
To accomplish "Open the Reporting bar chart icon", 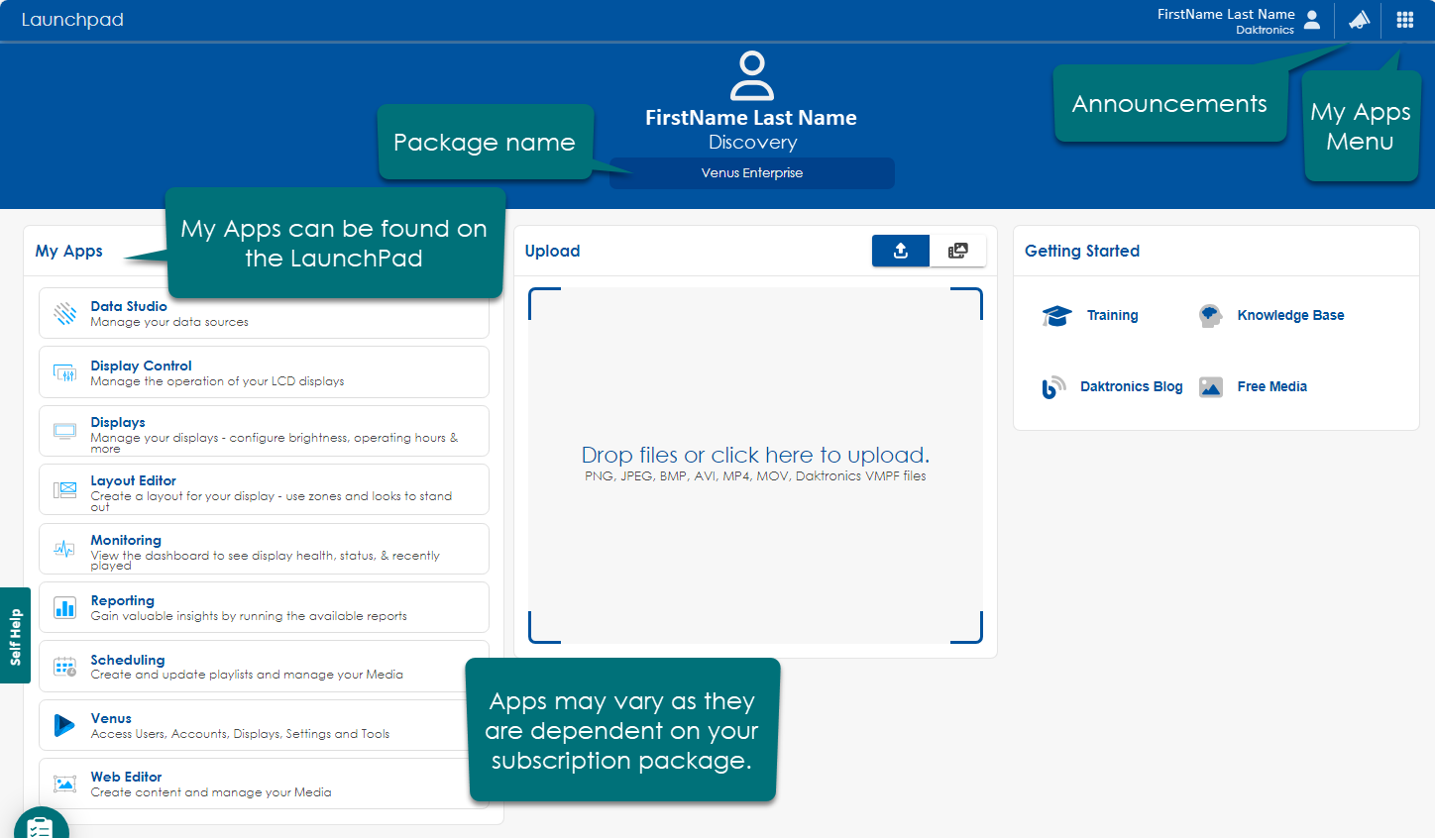I will [x=64, y=608].
